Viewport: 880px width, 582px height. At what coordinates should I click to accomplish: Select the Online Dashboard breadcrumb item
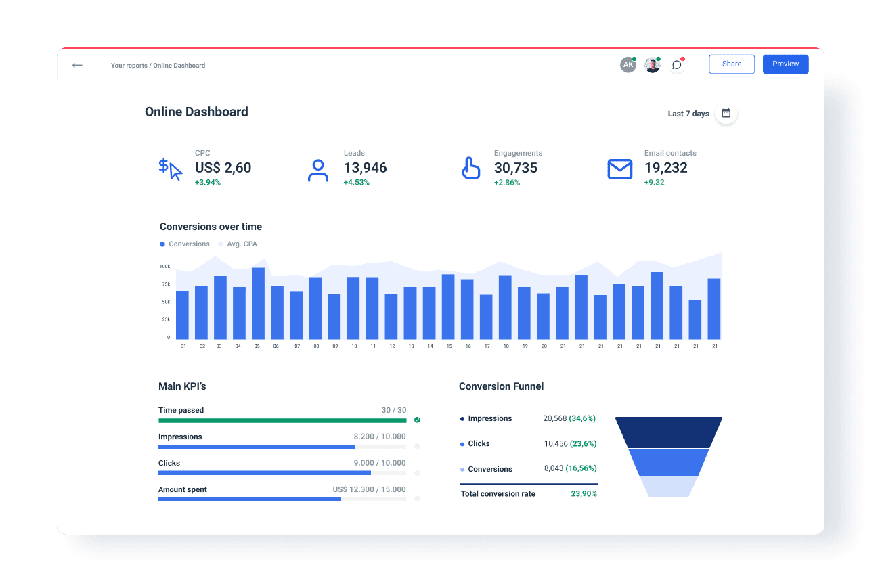click(x=180, y=65)
